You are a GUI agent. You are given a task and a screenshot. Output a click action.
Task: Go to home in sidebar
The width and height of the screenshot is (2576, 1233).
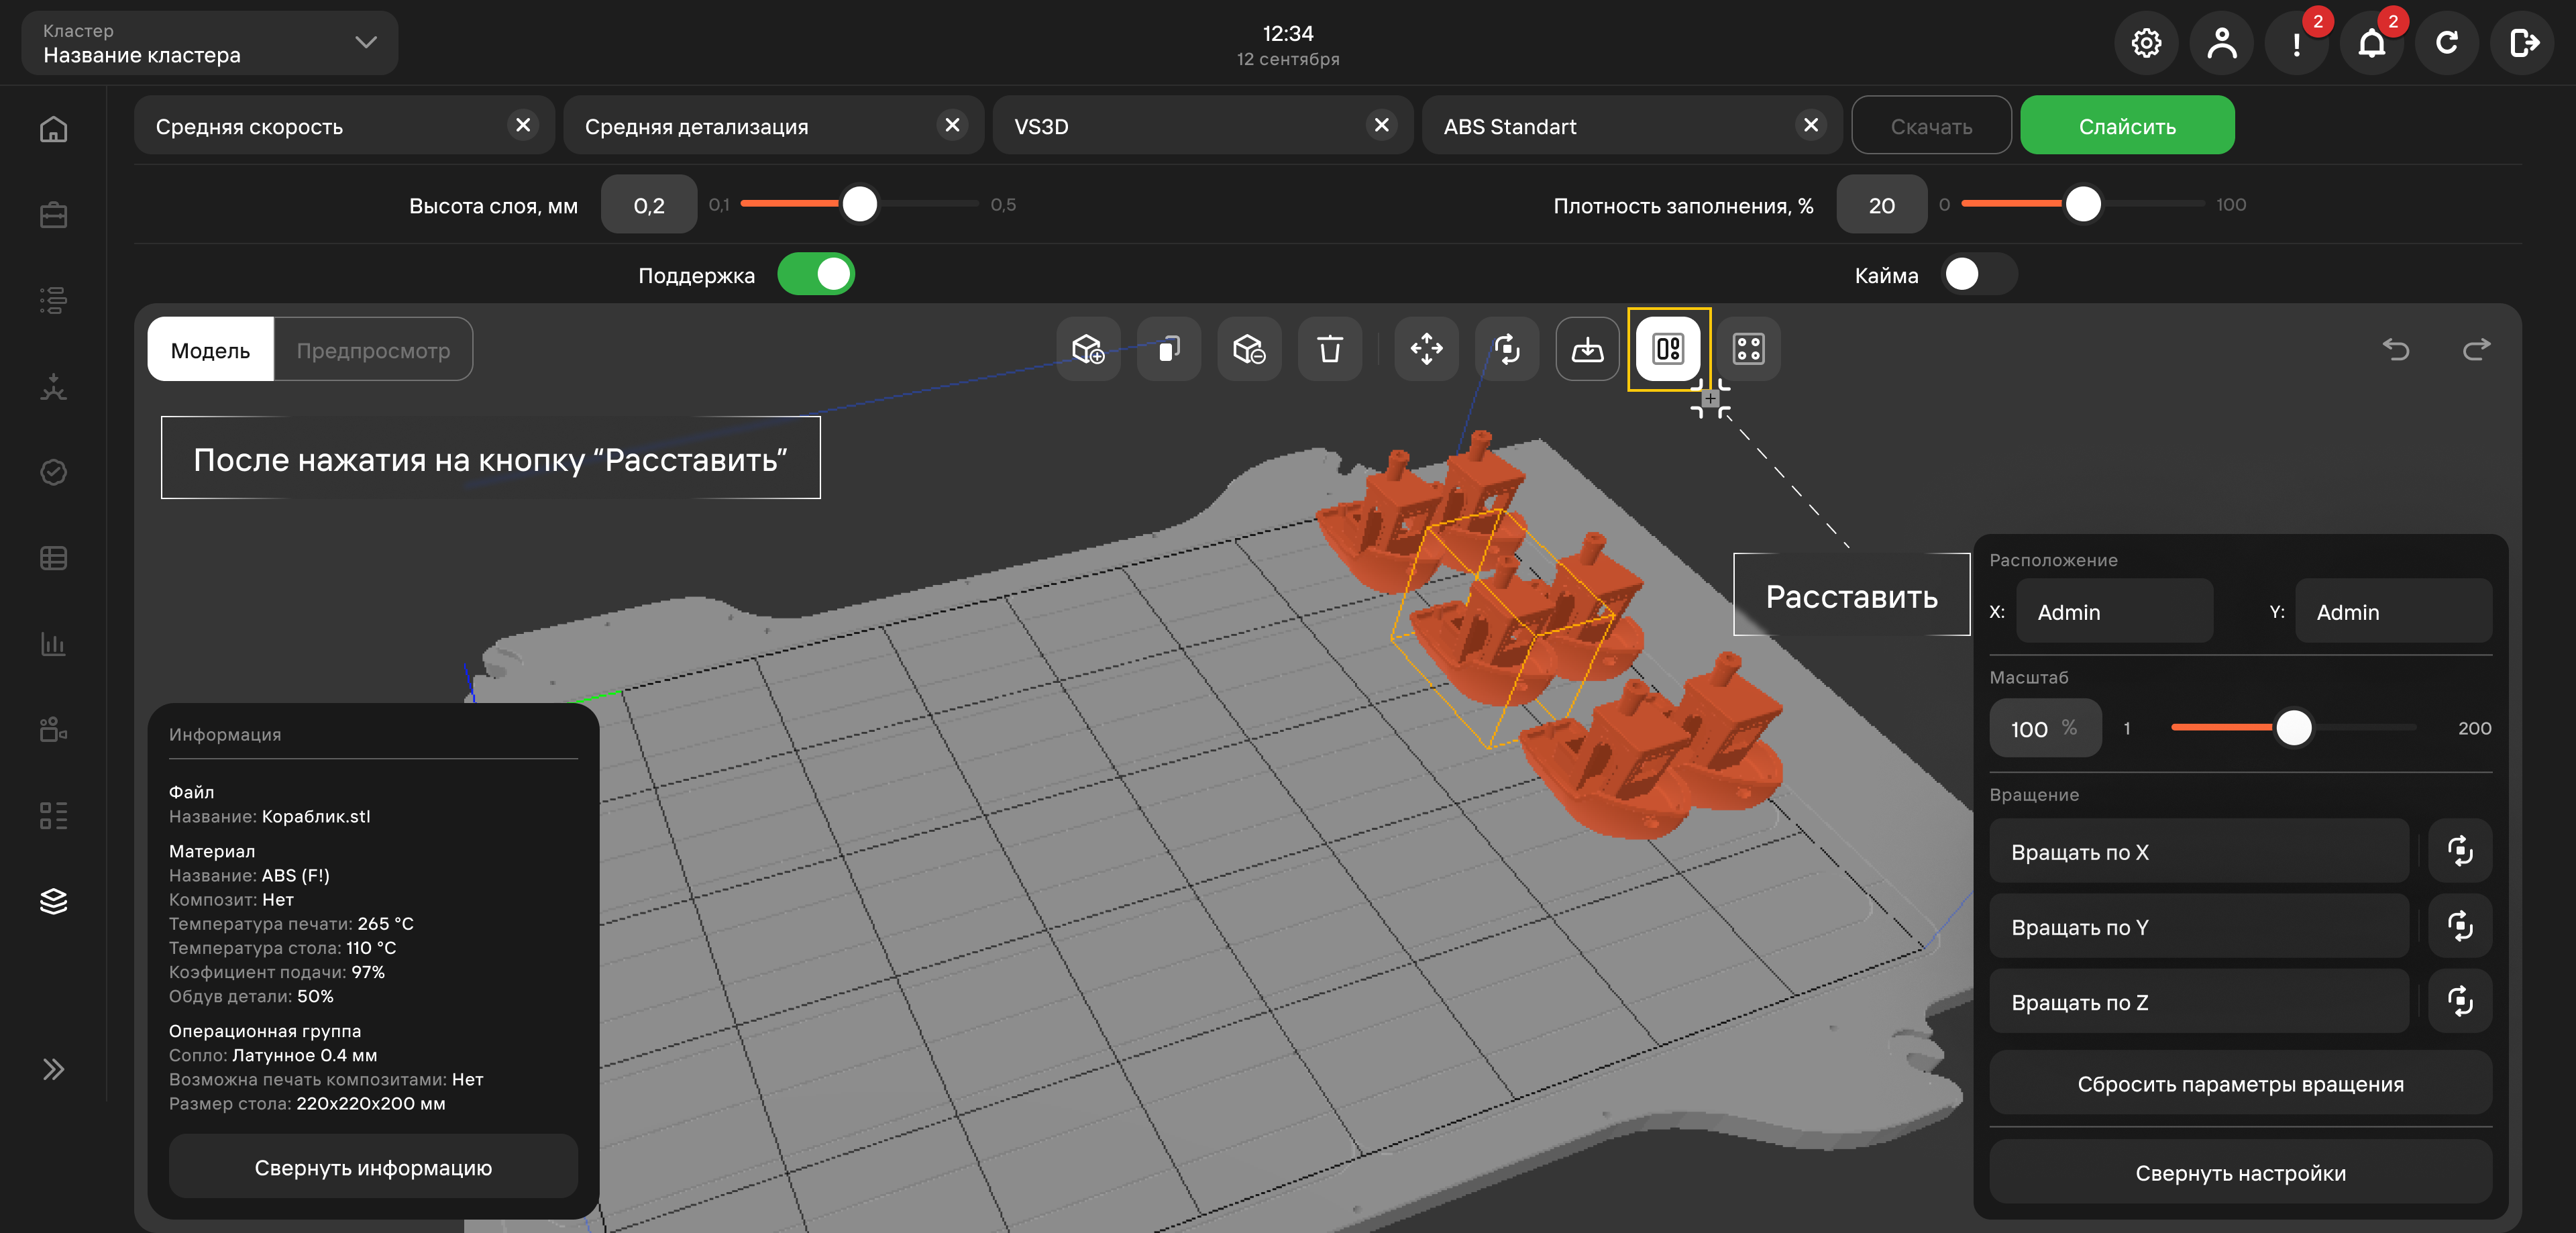tap(53, 129)
